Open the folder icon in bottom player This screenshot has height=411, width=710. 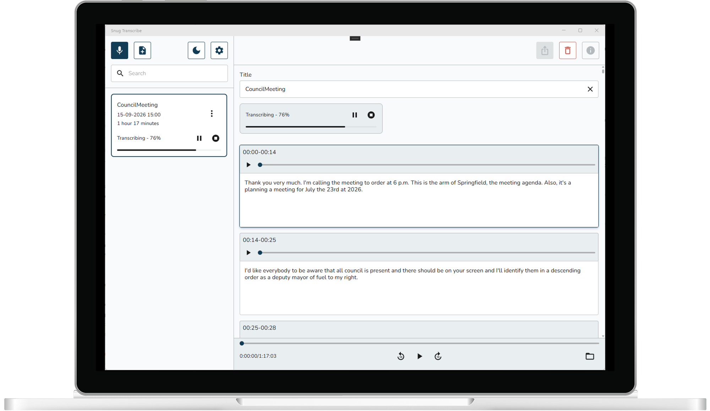pos(590,356)
